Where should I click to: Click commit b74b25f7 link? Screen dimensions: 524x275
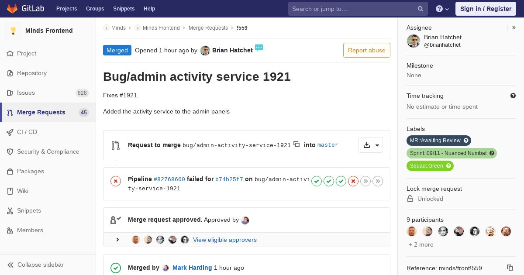tap(229, 179)
